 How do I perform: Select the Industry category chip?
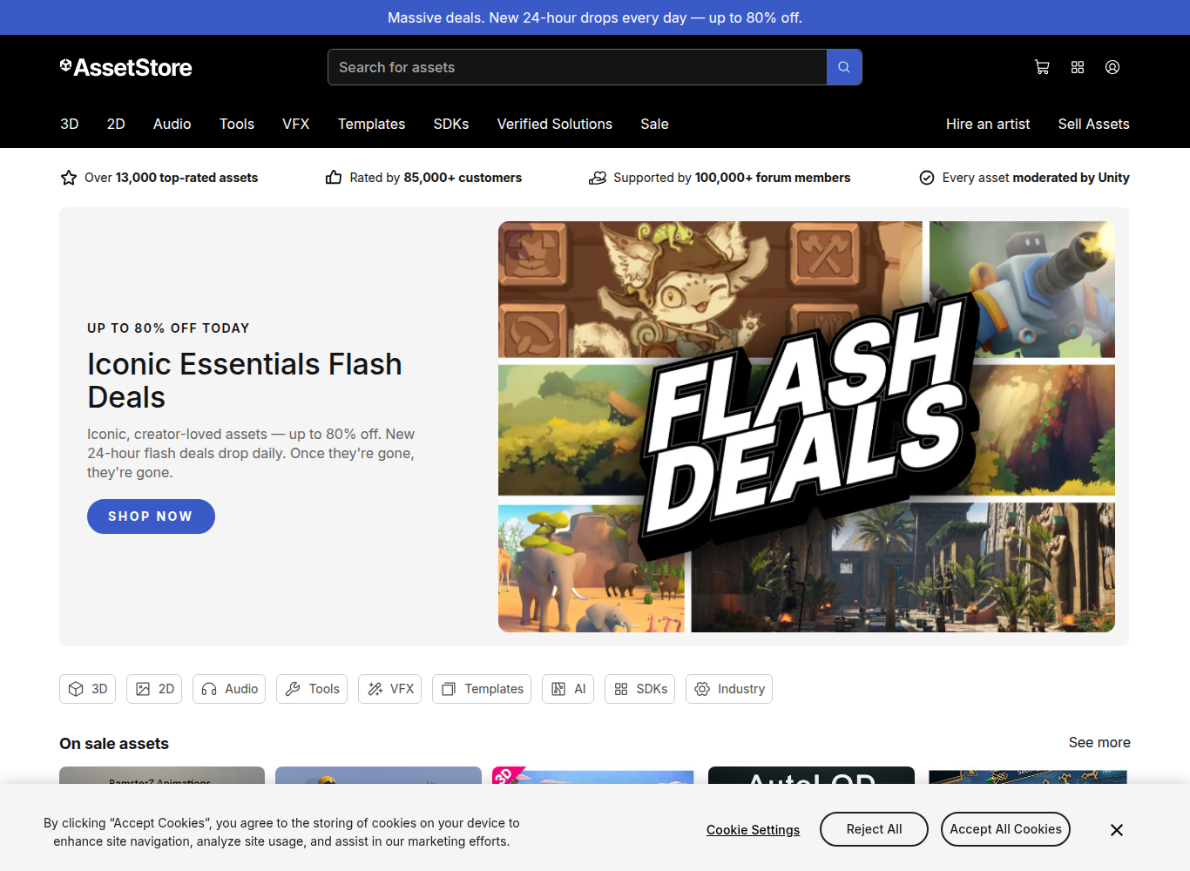[x=729, y=689]
